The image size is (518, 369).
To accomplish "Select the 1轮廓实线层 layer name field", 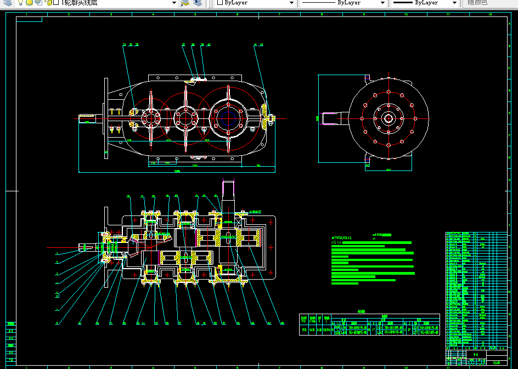I will tap(79, 3).
